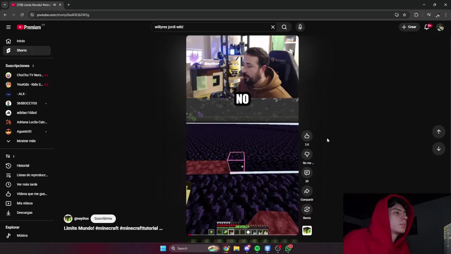Subscribe with Suscribirme button
The image size is (451, 254).
pos(103,219)
